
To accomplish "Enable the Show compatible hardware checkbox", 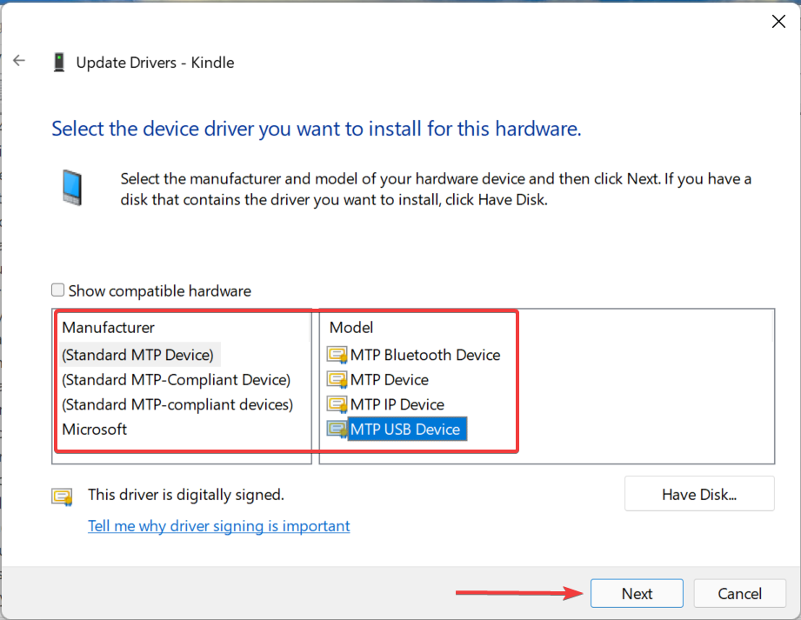I will (x=57, y=289).
